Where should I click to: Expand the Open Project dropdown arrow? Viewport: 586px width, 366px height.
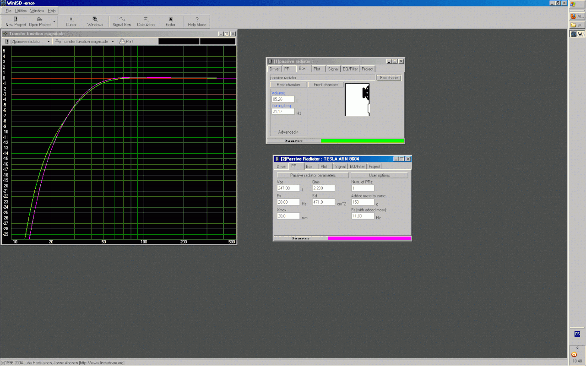54,22
